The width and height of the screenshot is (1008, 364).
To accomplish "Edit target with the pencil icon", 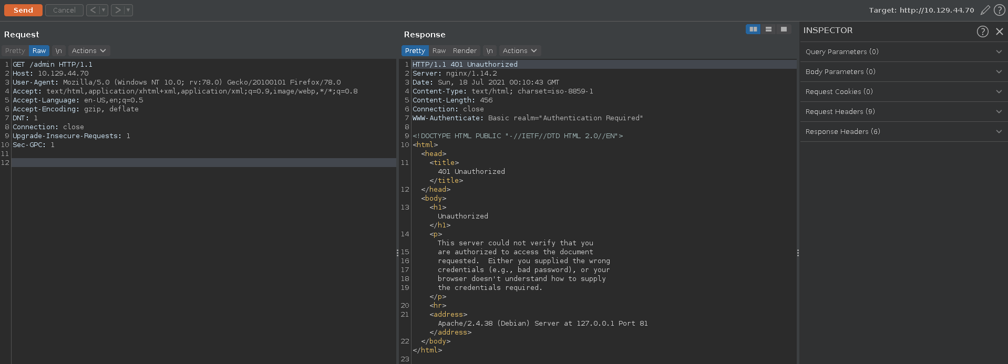I will point(985,10).
